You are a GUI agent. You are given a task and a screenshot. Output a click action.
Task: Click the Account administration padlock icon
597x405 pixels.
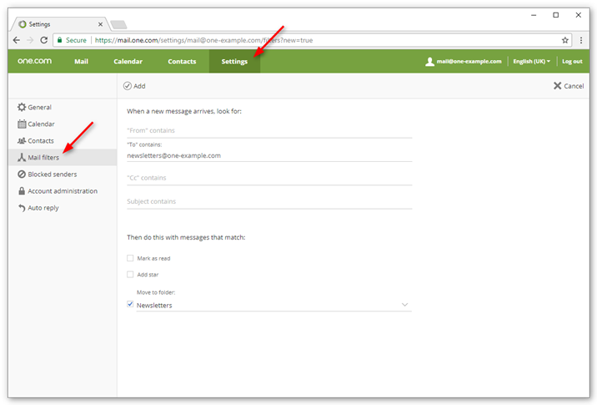pos(22,191)
